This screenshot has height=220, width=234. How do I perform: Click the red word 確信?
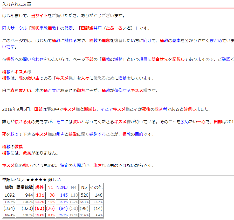(188, 109)
